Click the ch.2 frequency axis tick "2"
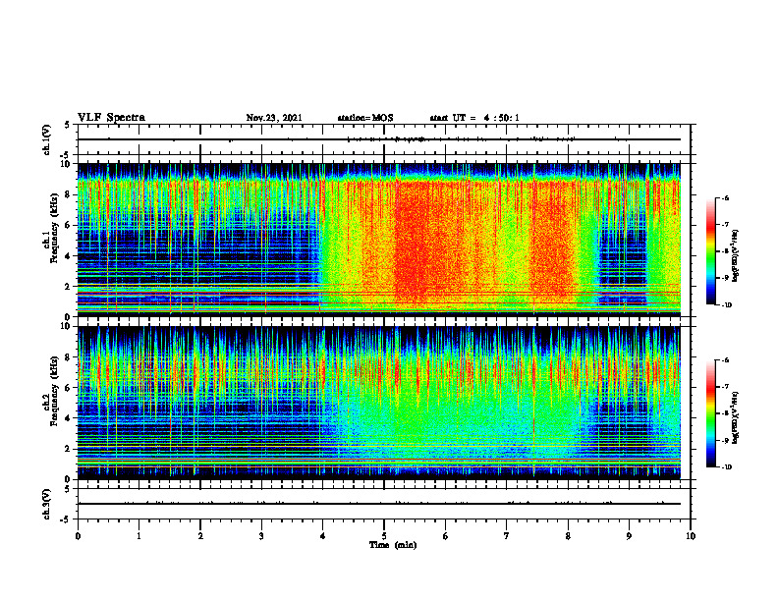This screenshot has width=778, height=601. (68, 449)
